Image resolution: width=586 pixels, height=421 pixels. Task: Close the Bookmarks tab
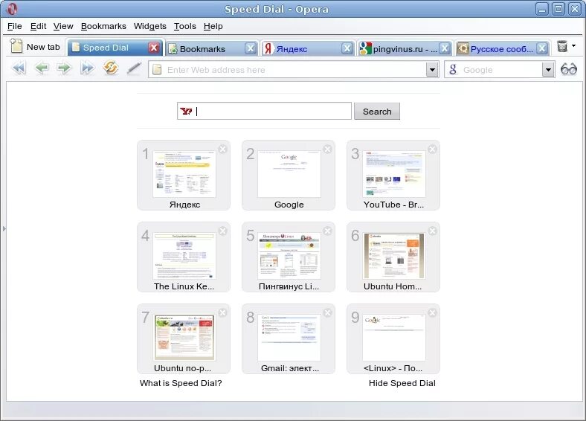tap(251, 48)
